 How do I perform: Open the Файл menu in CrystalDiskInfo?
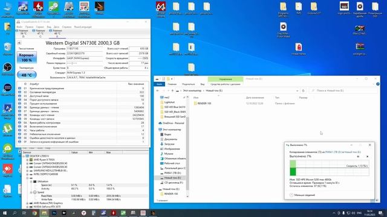[19, 27]
